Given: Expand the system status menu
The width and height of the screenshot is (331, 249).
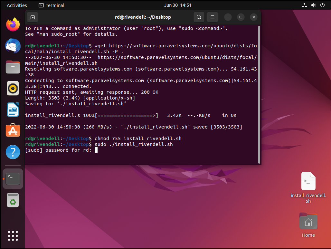Looking at the screenshot, I should pos(313,5).
